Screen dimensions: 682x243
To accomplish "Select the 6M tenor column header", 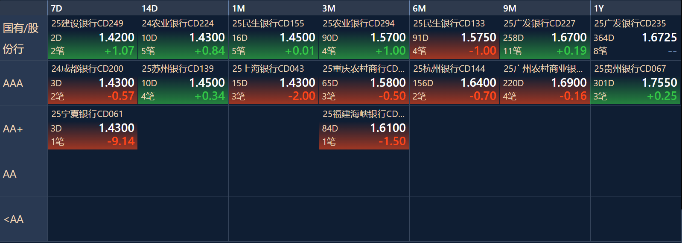I will pyautogui.click(x=455, y=8).
